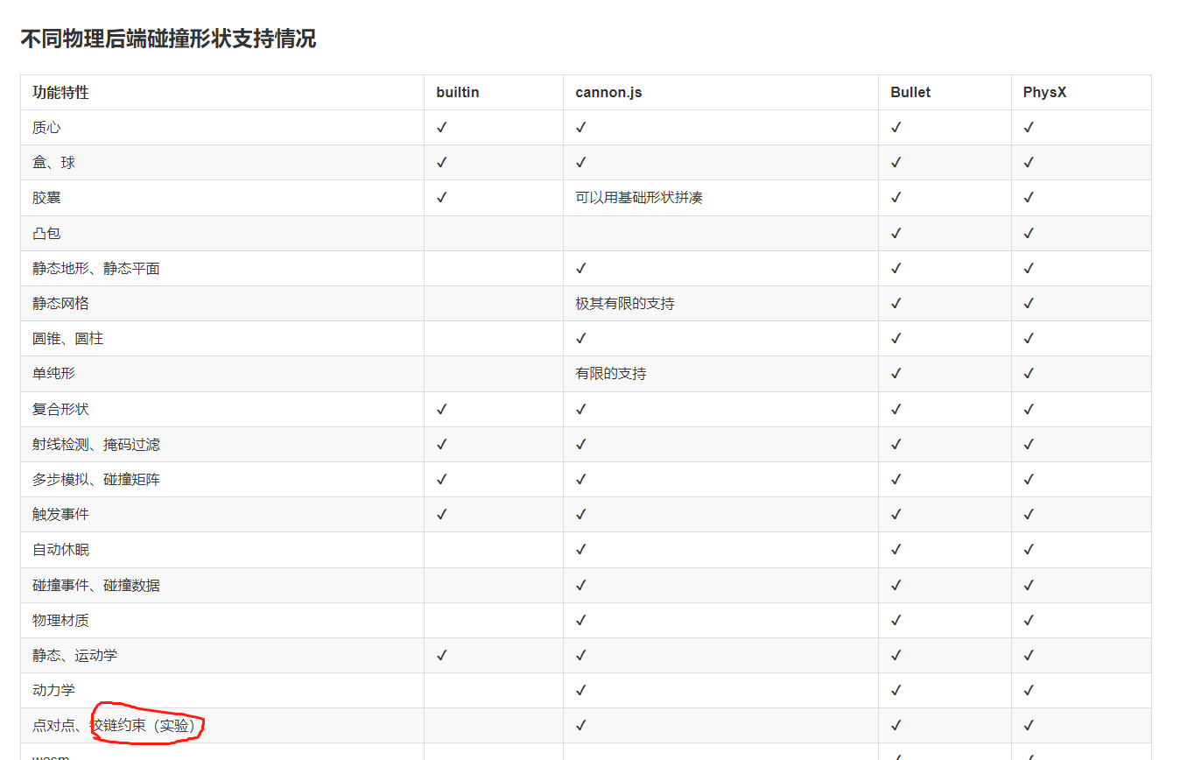This screenshot has height=760, width=1180.
Task: Select the cannon.js checkmark for 射线检测、掩码过滤
Action: (x=581, y=445)
